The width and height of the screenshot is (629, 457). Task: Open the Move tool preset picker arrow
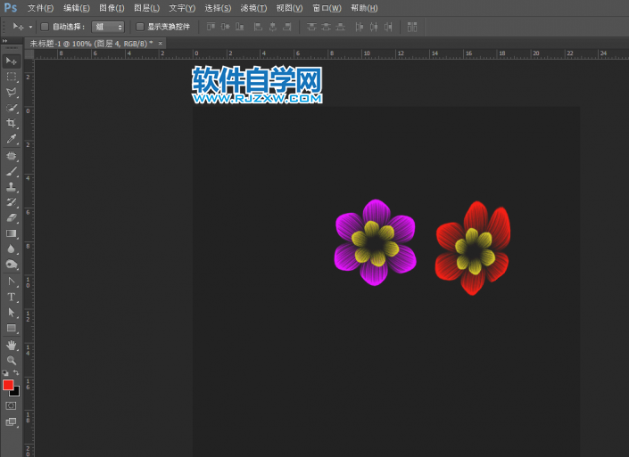[30, 27]
